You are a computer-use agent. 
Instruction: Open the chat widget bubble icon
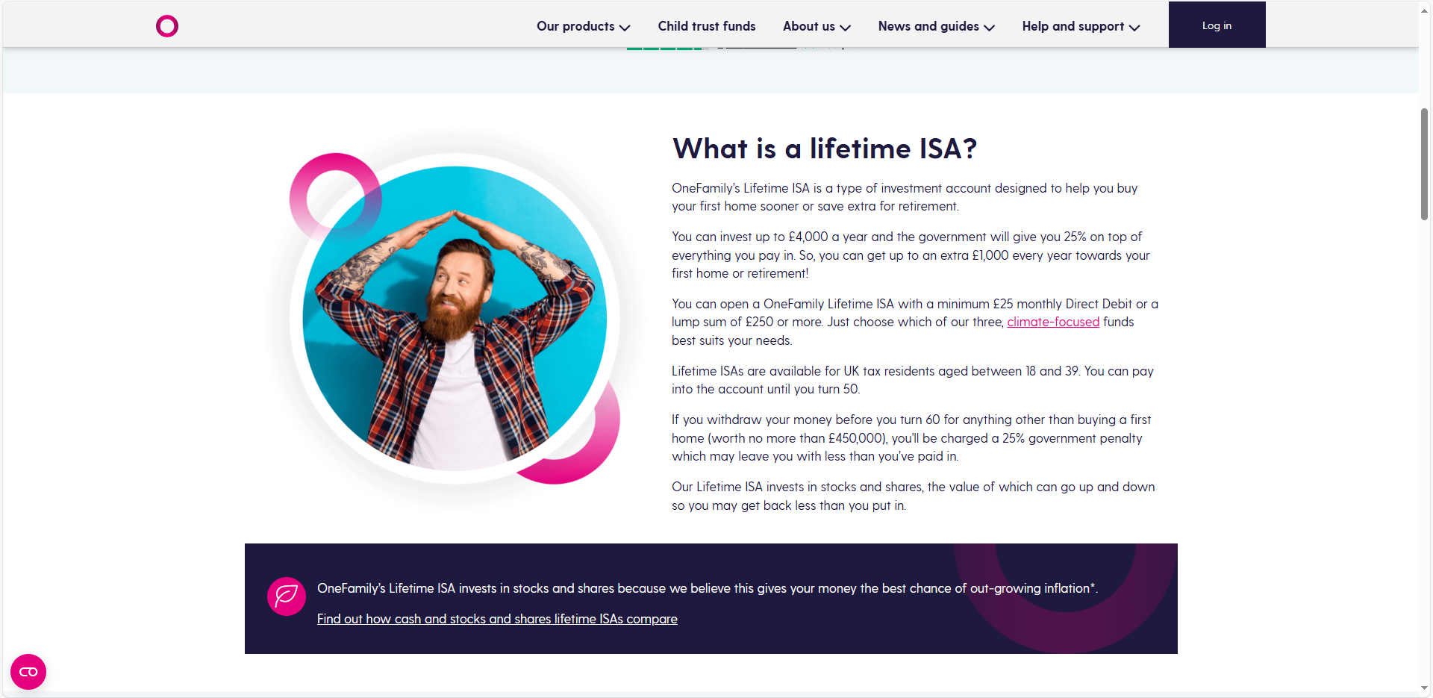[x=28, y=672]
